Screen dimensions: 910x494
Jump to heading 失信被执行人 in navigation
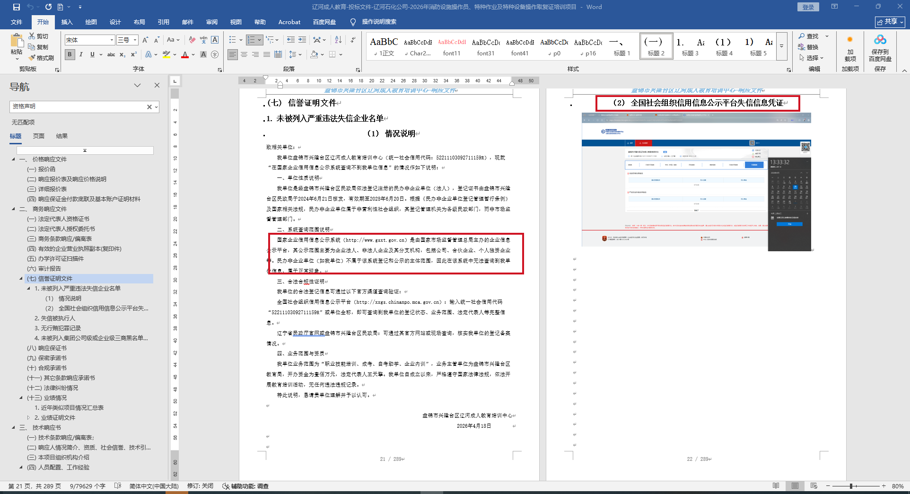tap(55, 318)
